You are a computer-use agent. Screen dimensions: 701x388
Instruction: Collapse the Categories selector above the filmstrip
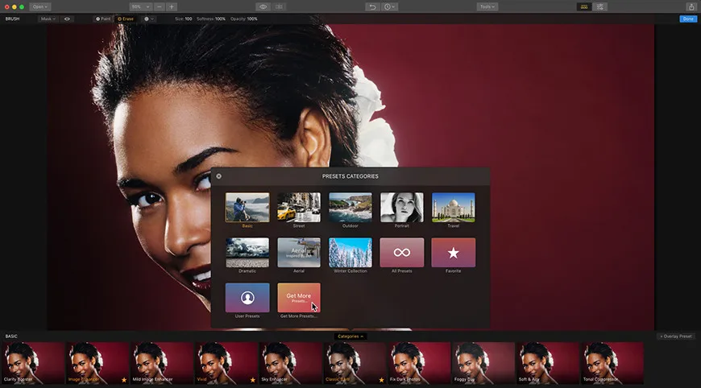(350, 336)
